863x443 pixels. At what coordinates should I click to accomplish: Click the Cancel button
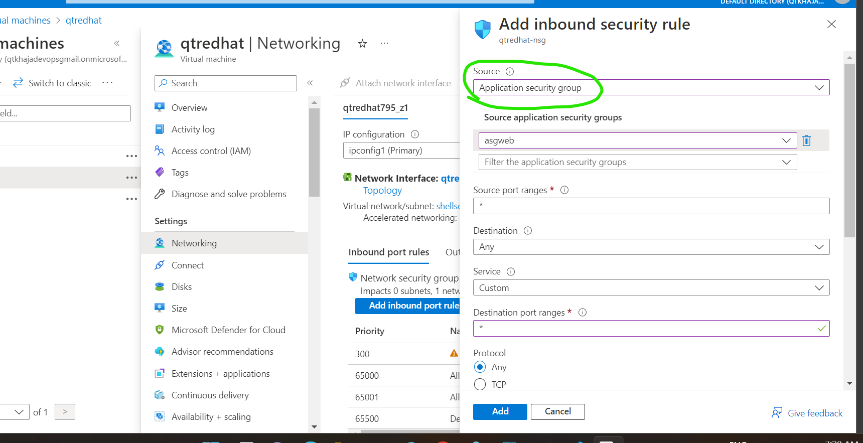[x=557, y=411]
